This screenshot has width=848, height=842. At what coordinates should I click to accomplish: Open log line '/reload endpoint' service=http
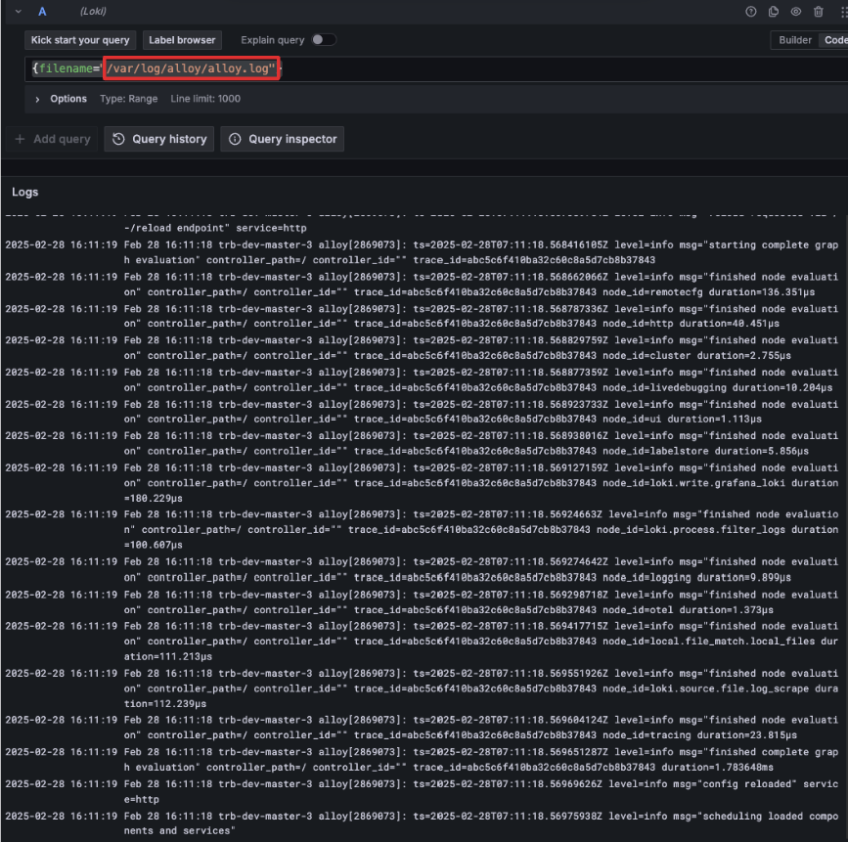click(x=422, y=223)
